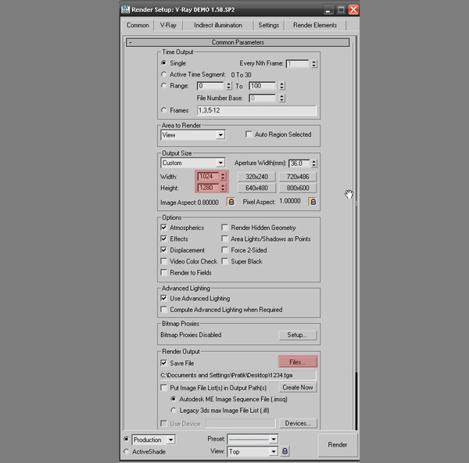Open Bitmap Proxies Setup button
Image resolution: width=469 pixels, height=463 pixels.
coord(297,335)
